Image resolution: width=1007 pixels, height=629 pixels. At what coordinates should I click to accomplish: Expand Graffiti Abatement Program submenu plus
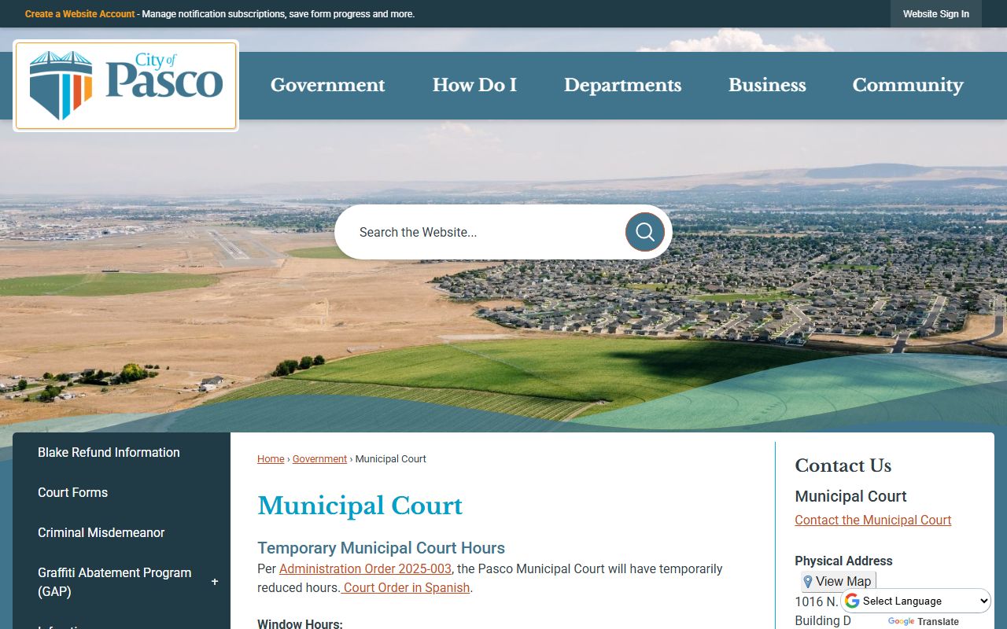[215, 582]
